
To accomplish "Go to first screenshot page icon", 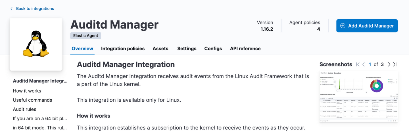I will (x=358, y=64).
